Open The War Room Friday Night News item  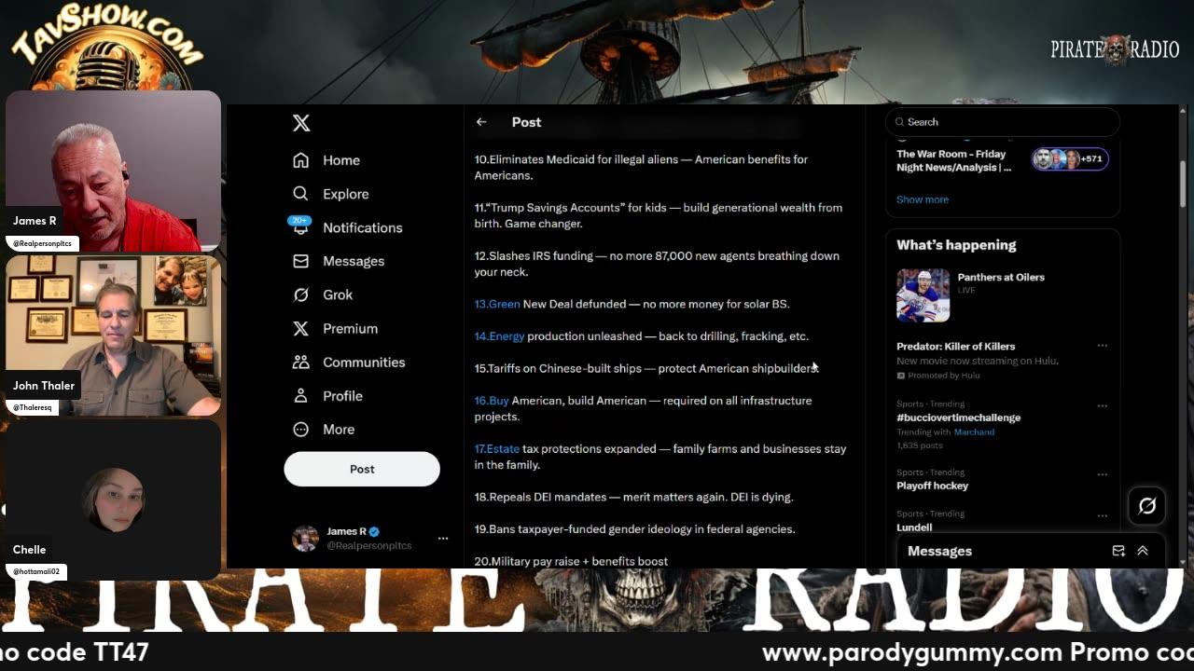(953, 161)
